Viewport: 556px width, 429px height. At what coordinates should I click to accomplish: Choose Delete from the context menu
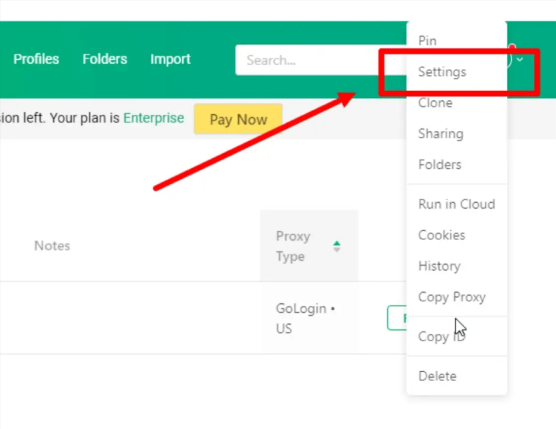[437, 376]
